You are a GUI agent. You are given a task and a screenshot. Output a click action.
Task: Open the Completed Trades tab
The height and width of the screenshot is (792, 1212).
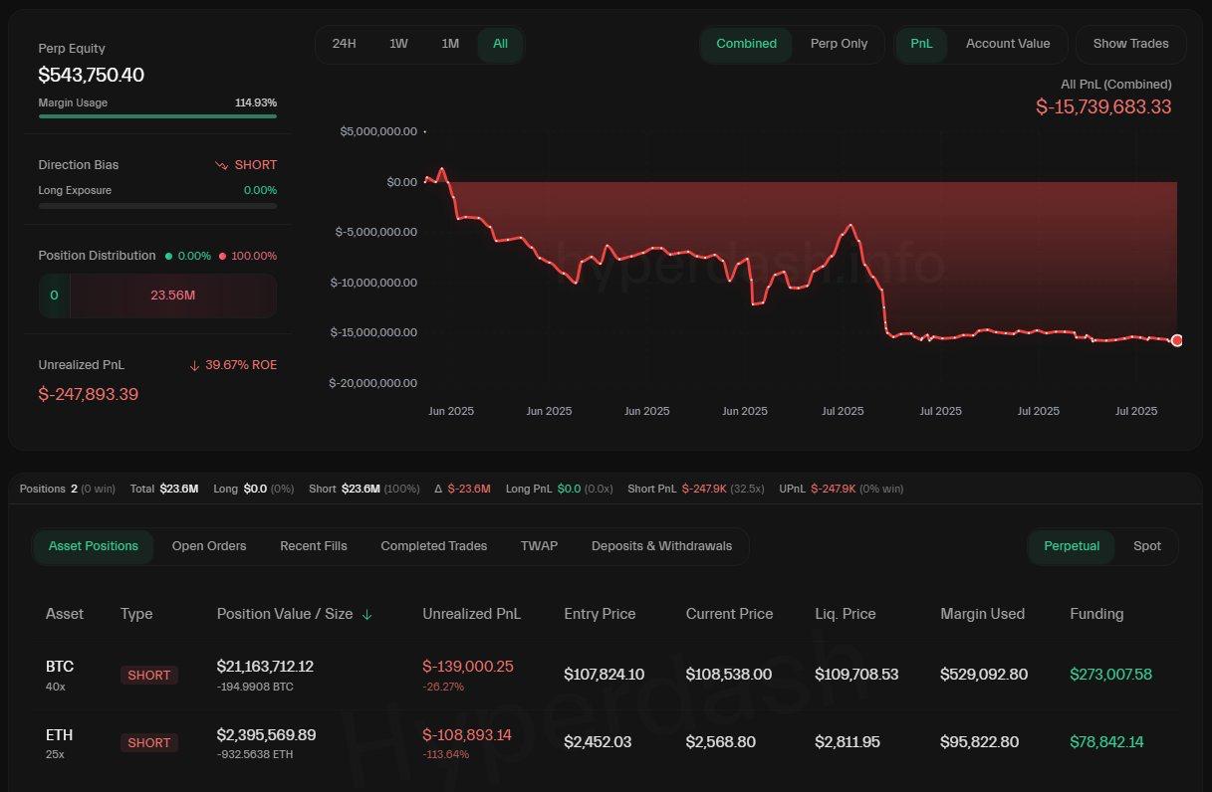coord(434,546)
